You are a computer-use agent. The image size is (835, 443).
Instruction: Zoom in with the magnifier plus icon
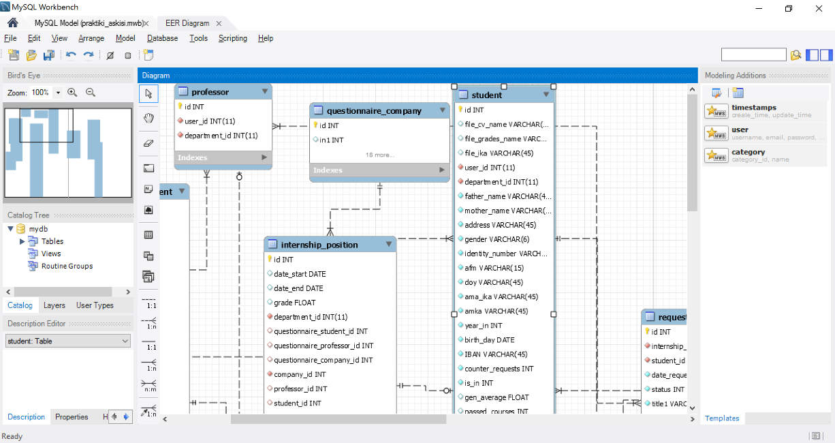click(72, 93)
